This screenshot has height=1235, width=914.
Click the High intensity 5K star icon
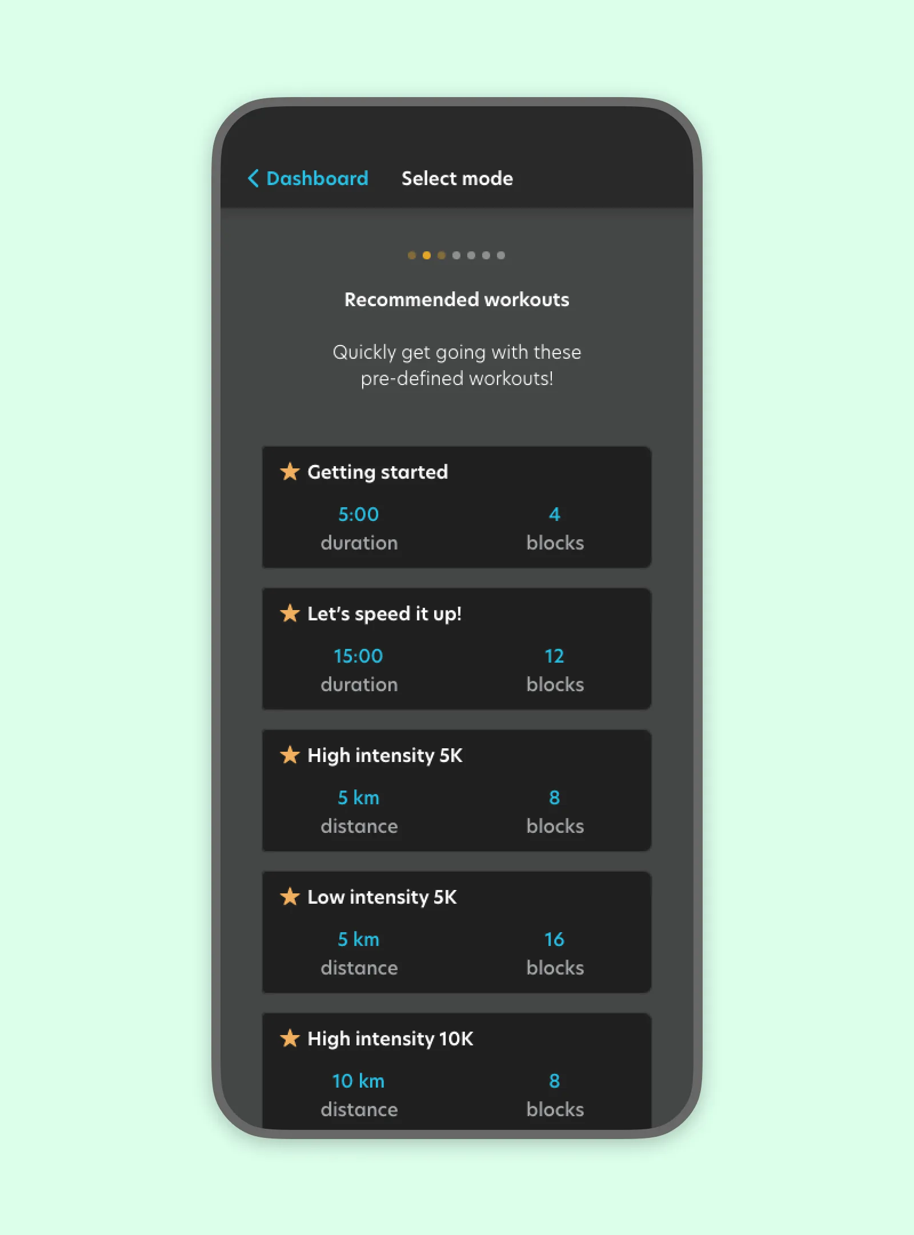(290, 755)
